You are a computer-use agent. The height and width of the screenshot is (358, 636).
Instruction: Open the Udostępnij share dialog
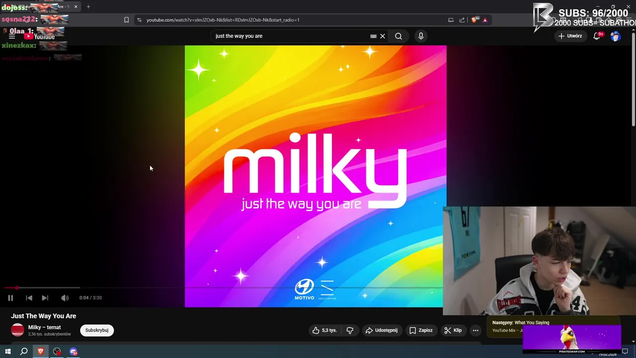tap(382, 330)
